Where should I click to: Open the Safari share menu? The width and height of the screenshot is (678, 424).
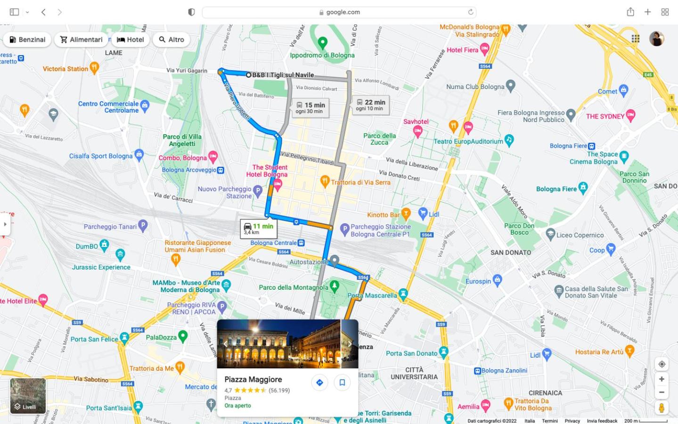630,12
